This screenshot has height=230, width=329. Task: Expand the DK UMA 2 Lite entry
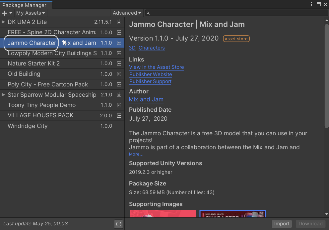pyautogui.click(x=3, y=22)
